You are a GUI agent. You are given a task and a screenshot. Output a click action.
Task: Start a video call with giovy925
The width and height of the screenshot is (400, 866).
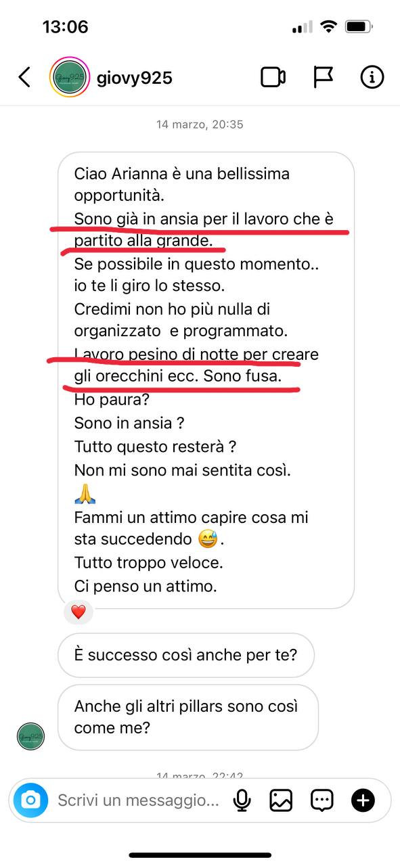point(273,77)
